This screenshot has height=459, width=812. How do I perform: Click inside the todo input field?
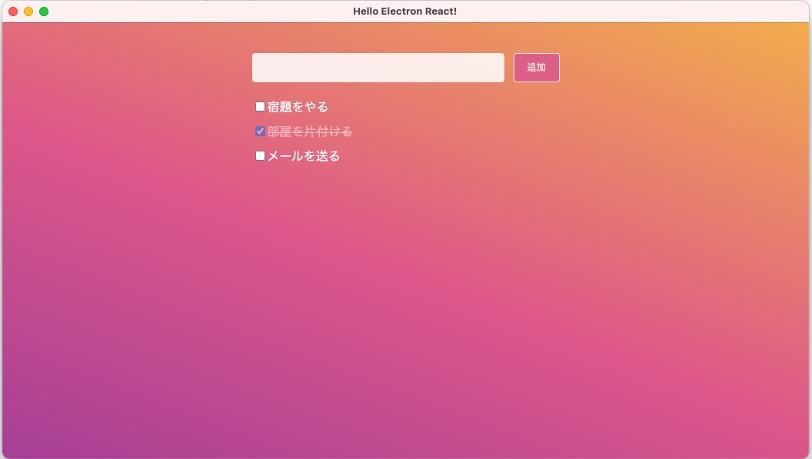tap(378, 68)
